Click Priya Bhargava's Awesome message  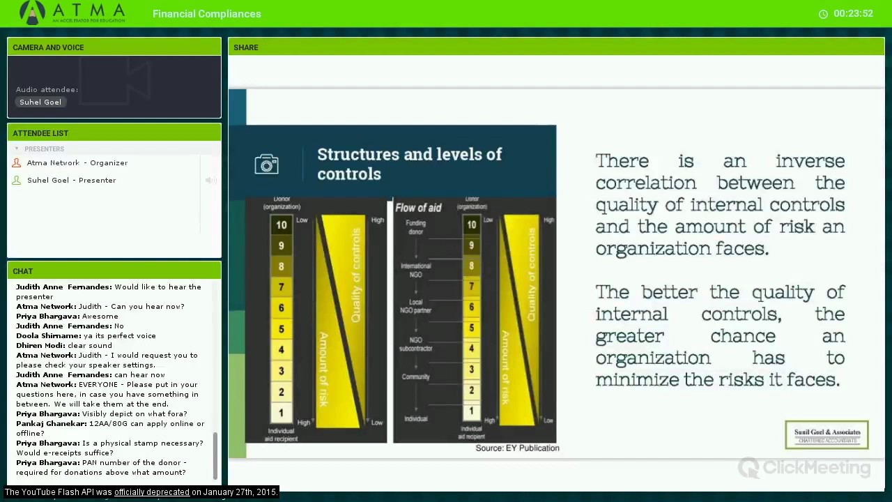coord(68,316)
